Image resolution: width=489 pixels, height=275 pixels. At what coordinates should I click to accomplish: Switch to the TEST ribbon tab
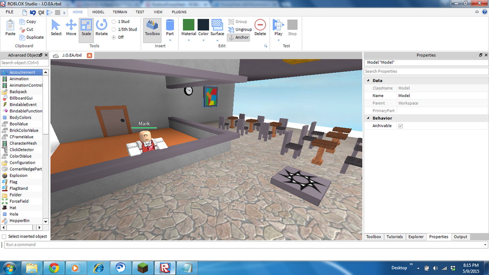[140, 12]
